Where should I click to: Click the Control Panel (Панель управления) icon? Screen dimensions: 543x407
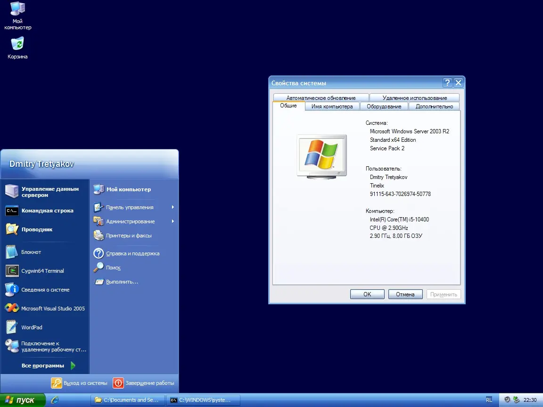tap(99, 207)
